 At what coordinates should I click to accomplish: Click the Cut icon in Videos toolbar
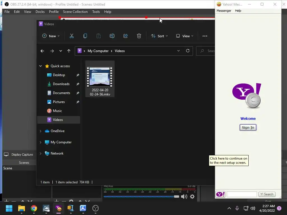click(71, 36)
